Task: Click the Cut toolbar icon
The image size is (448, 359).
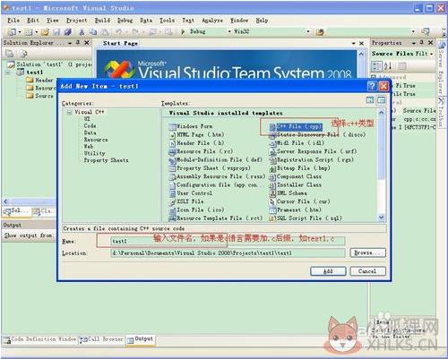Action: click(x=82, y=31)
